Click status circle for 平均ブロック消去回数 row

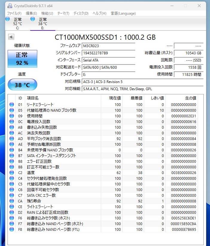point(12,139)
